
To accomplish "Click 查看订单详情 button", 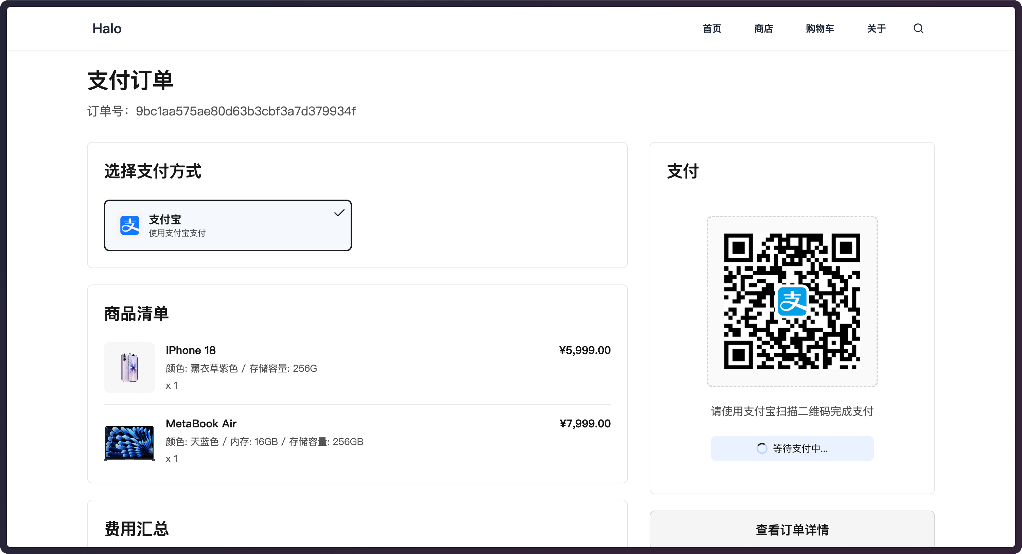I will pos(792,530).
